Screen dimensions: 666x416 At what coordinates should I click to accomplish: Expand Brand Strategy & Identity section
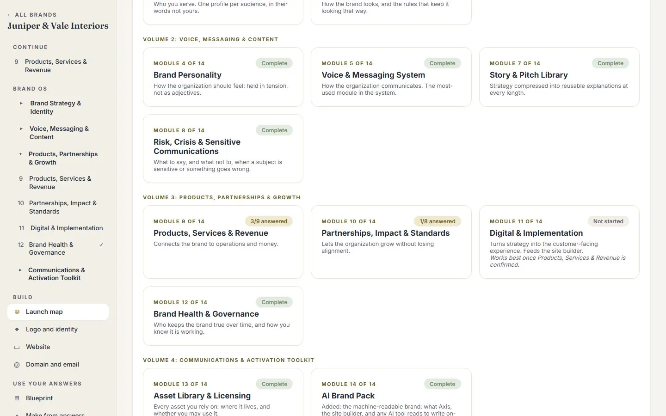pos(21,104)
